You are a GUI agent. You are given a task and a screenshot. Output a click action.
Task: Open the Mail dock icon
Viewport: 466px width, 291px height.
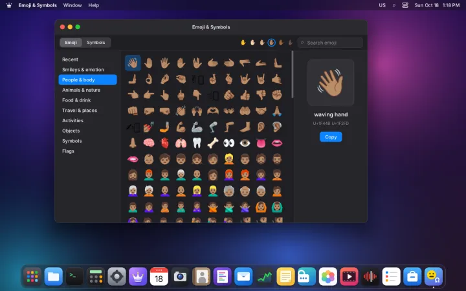click(243, 277)
